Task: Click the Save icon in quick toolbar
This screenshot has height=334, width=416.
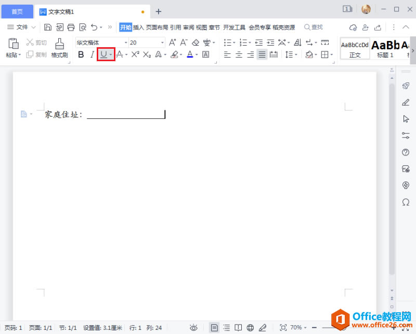Action: [x=48, y=27]
